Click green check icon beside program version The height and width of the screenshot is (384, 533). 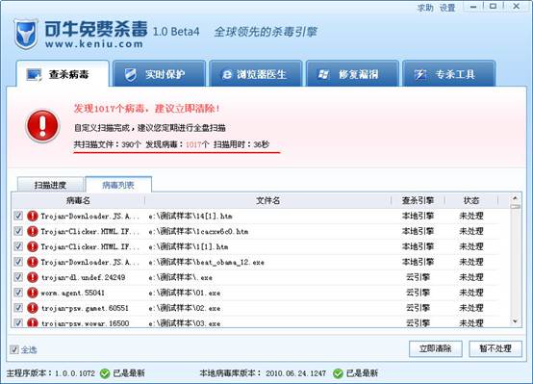pyautogui.click(x=105, y=373)
